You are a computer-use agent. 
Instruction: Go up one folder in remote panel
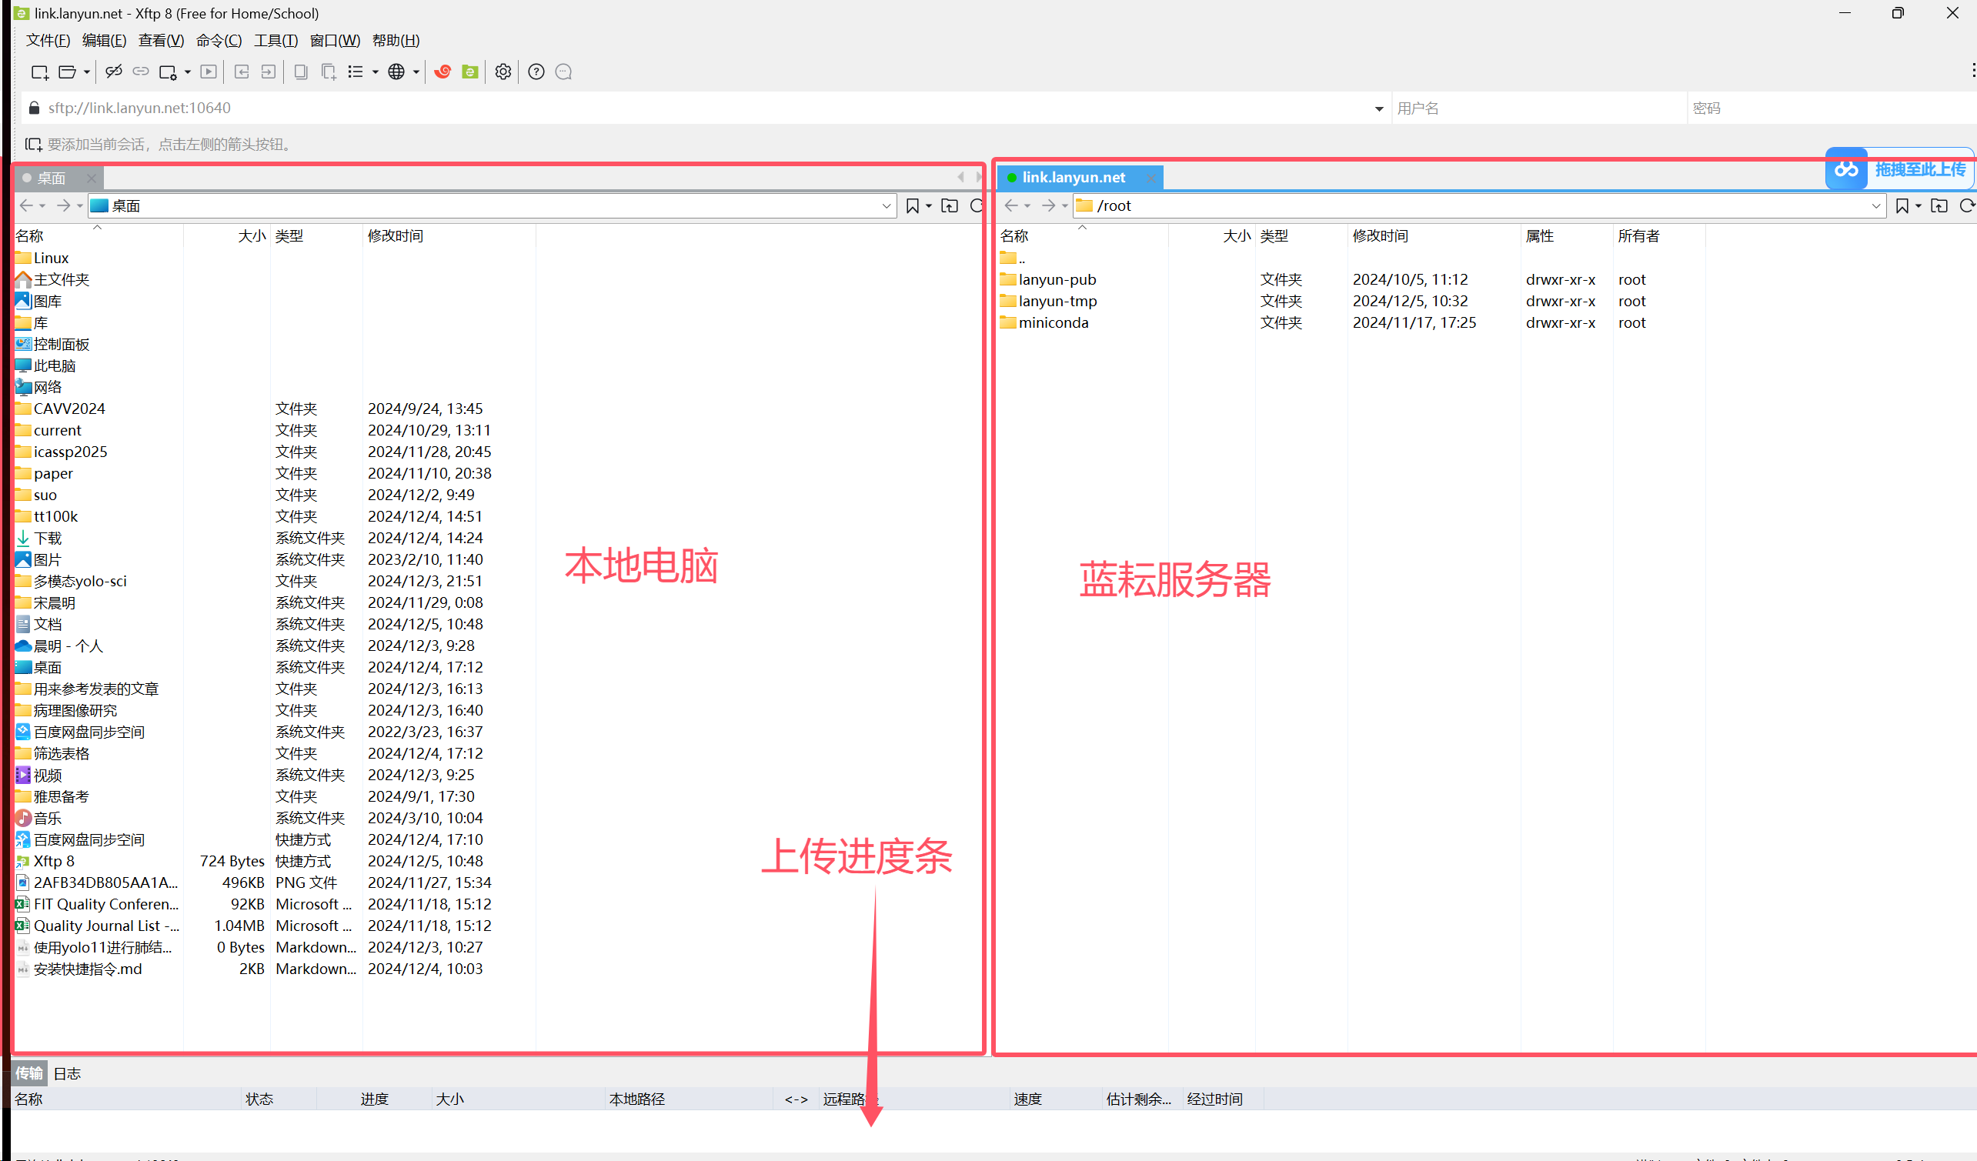(x=1939, y=205)
